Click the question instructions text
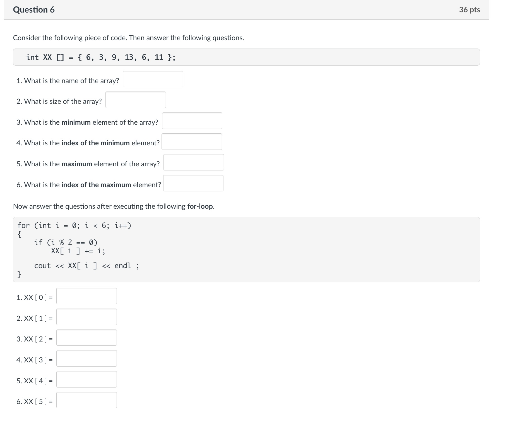The image size is (508, 421). click(129, 38)
